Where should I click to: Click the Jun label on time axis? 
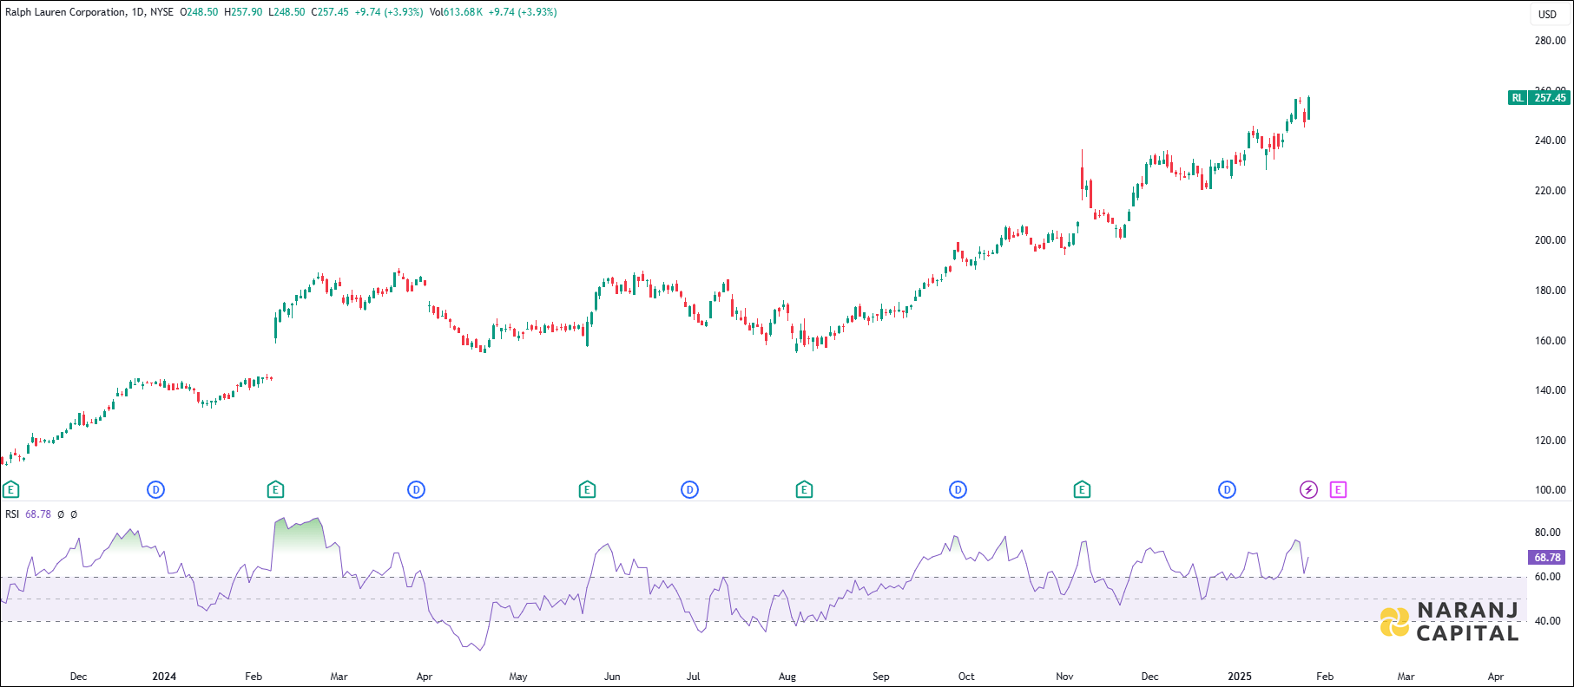click(612, 677)
